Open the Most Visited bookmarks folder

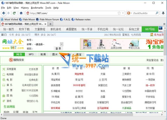click(9, 20)
